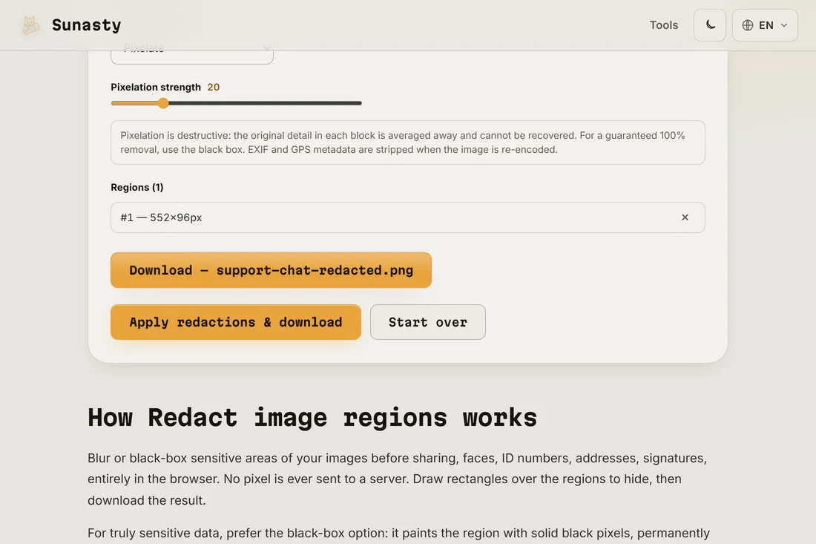Click the chevron arrow next to EN
Image resolution: width=816 pixels, height=544 pixels.
tap(784, 25)
